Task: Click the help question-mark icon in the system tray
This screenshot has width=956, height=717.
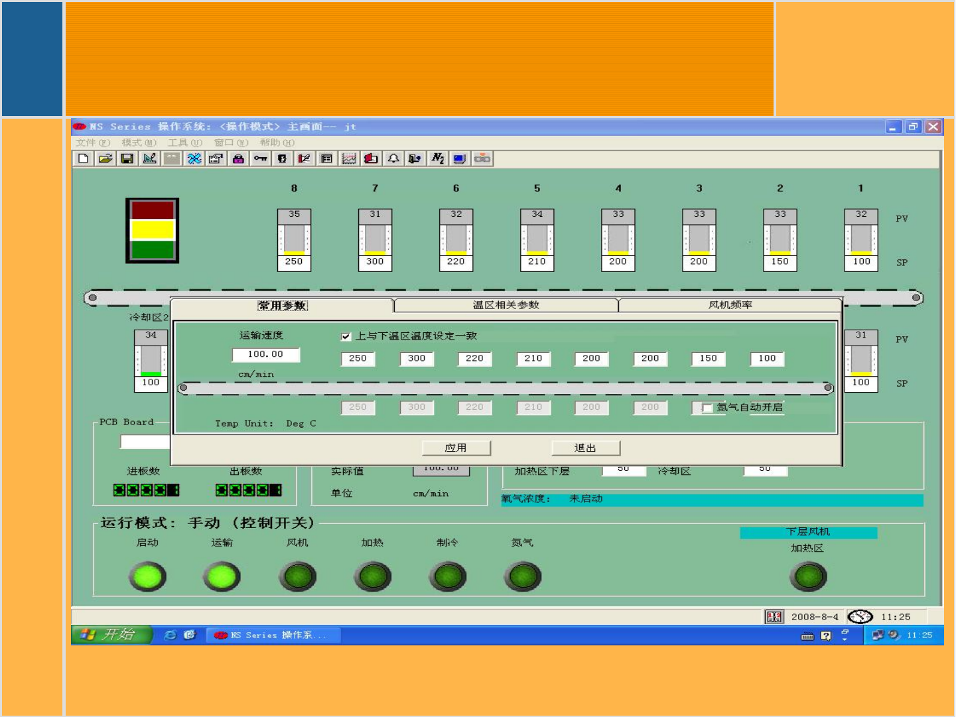Action: tap(826, 635)
